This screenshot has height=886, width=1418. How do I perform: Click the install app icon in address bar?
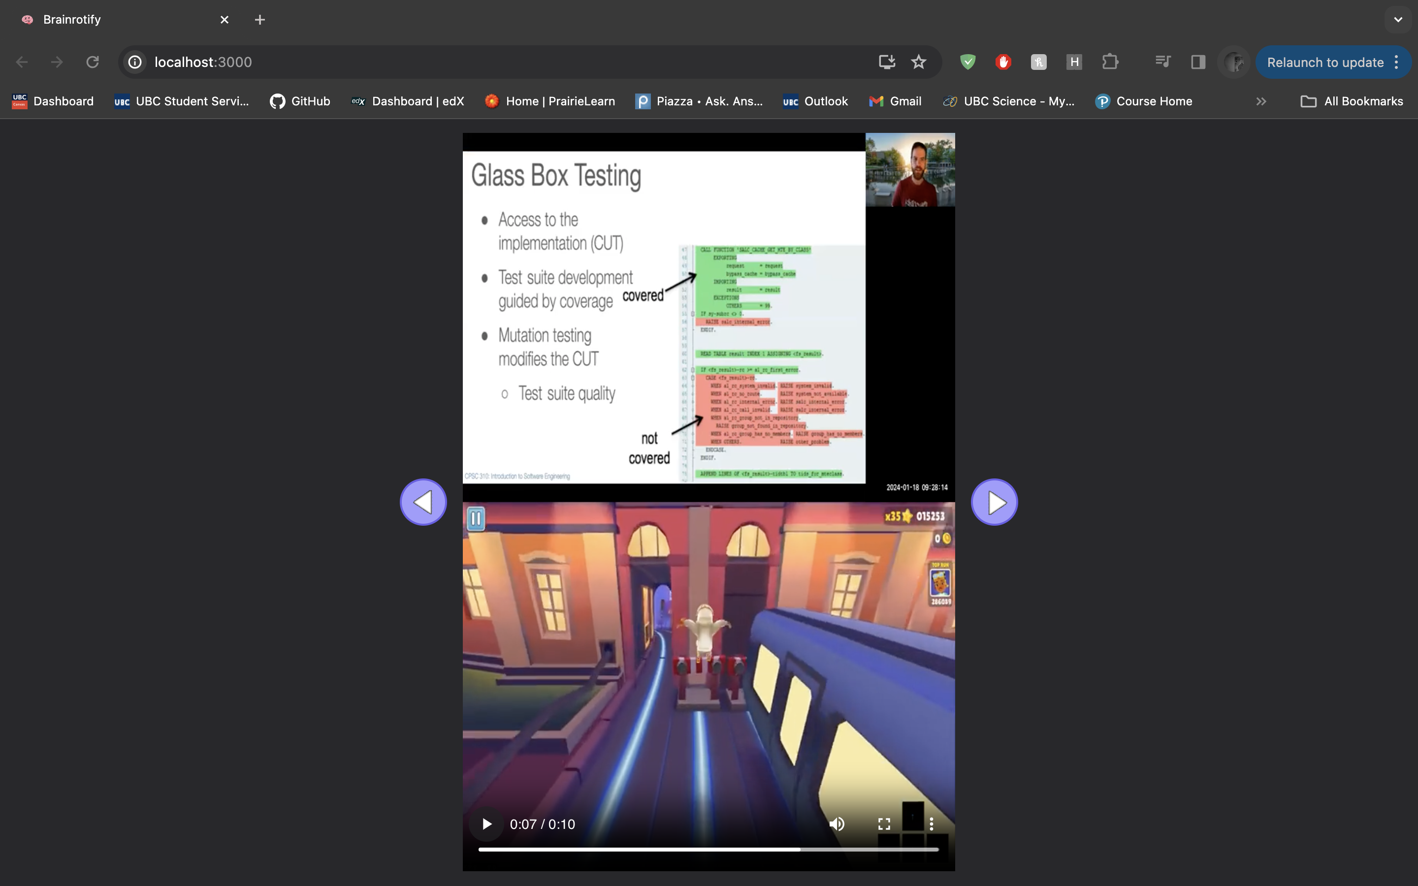[887, 62]
